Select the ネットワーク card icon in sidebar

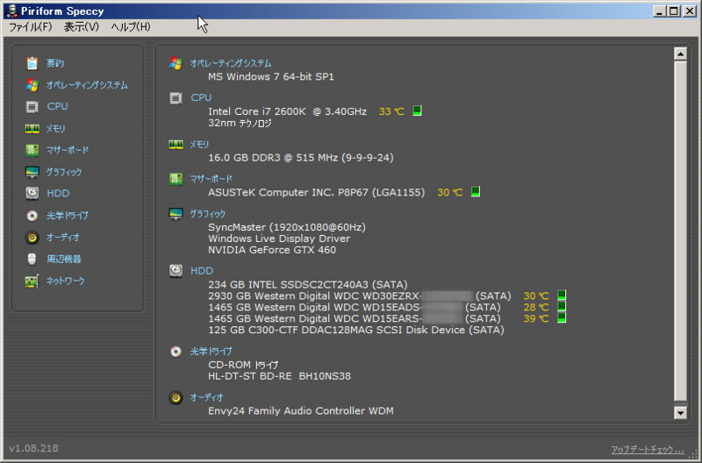pos(32,281)
